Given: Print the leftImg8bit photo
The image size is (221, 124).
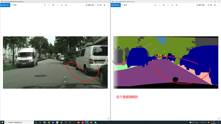Looking at the screenshot, I should [x=104, y=5].
